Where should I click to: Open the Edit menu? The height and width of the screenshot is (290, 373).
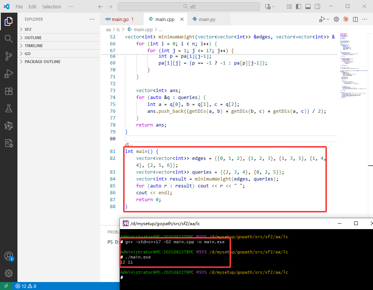pos(32,7)
